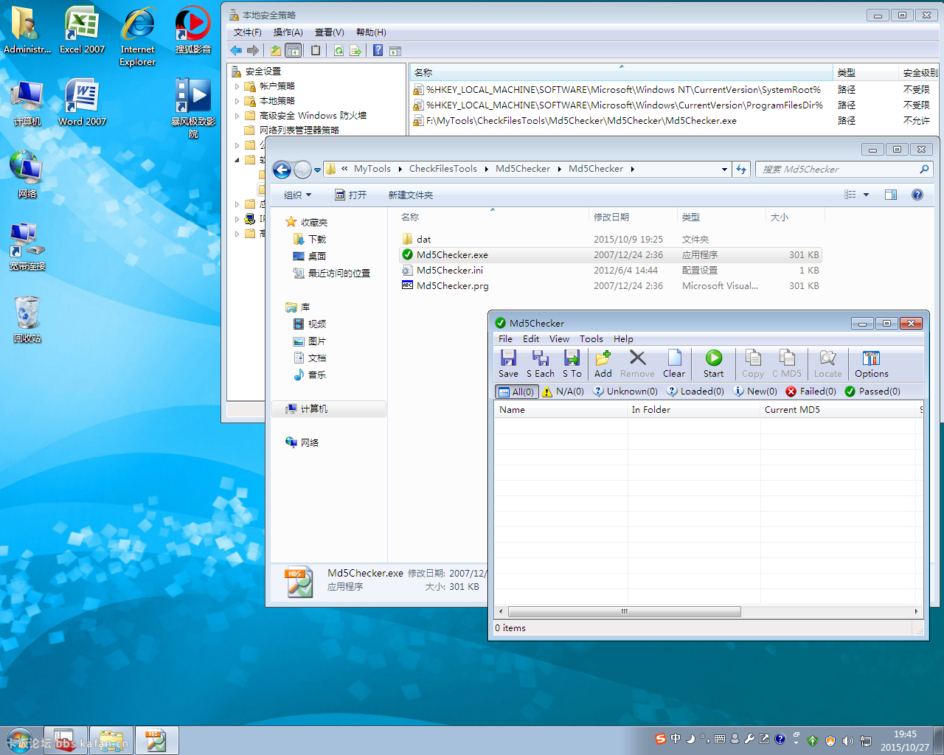
Task: Toggle the Failed(0) filter
Action: point(811,392)
